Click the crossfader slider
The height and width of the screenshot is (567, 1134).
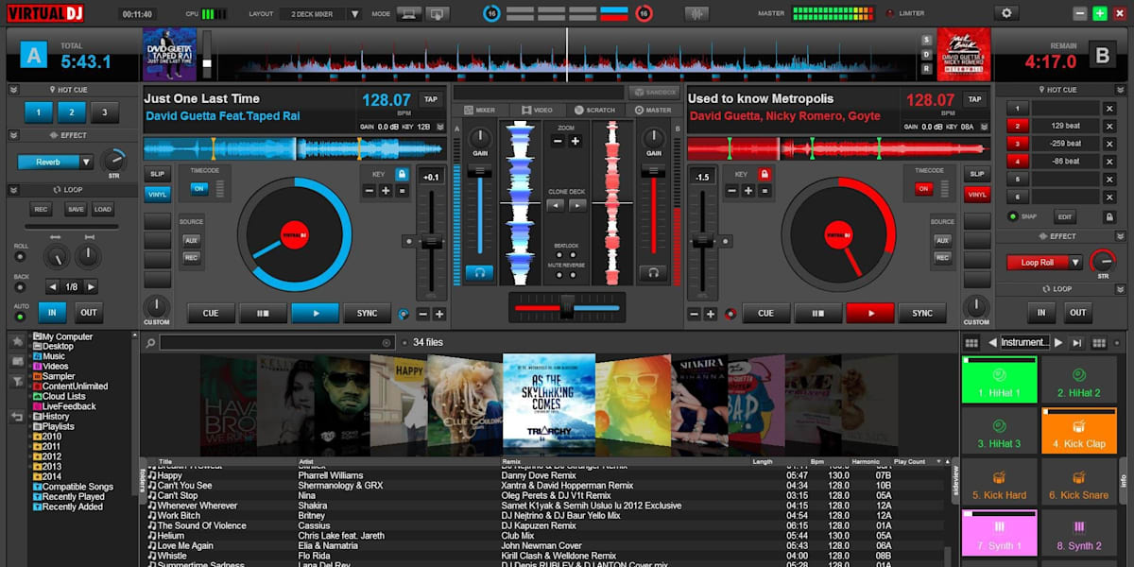(567, 305)
